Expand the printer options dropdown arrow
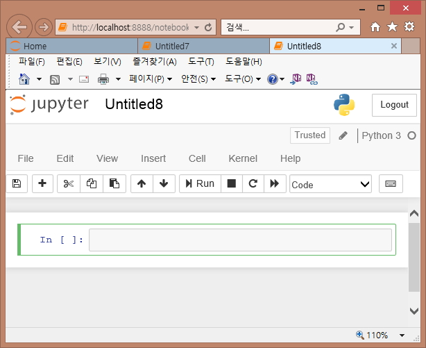 point(118,79)
